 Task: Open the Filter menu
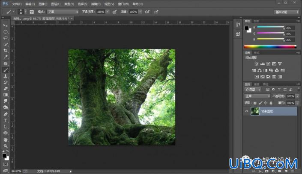click(x=96, y=4)
